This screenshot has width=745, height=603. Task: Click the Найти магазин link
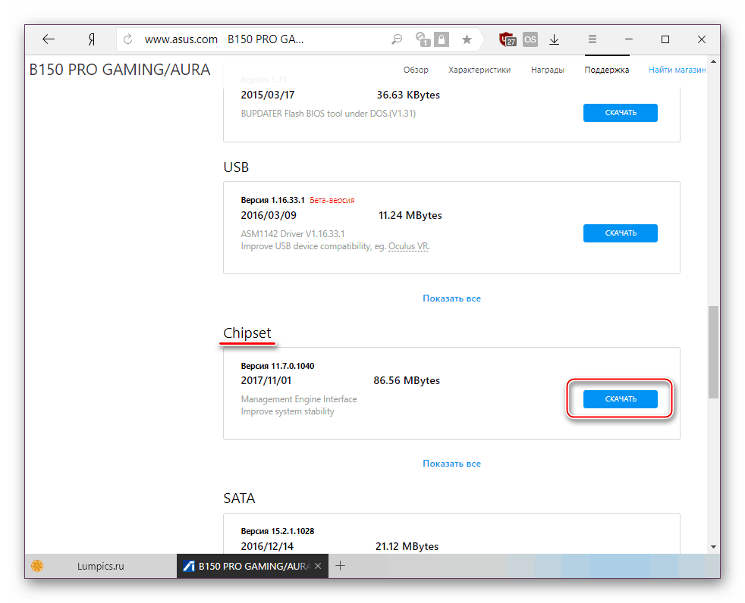point(677,70)
